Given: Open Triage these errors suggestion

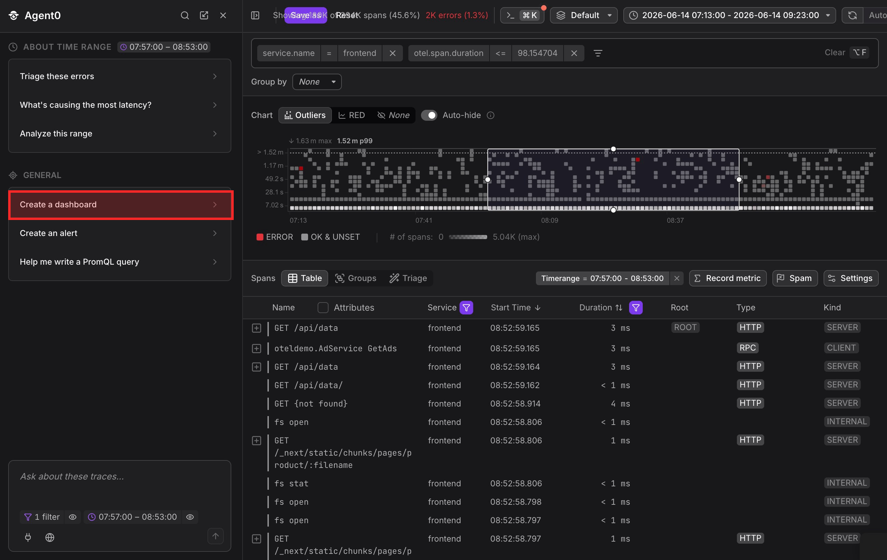Looking at the screenshot, I should tap(119, 76).
